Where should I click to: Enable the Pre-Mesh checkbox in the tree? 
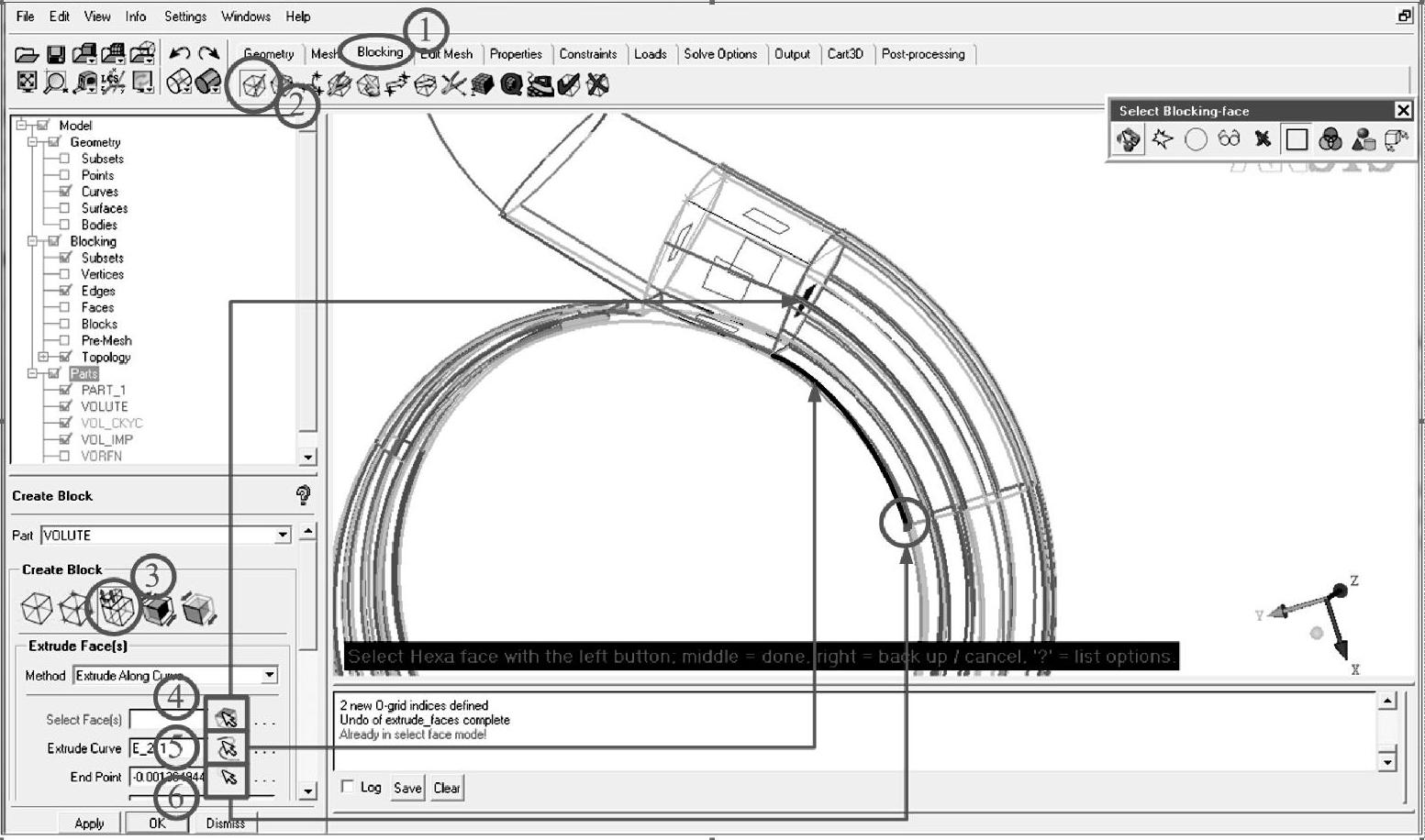[x=65, y=340]
